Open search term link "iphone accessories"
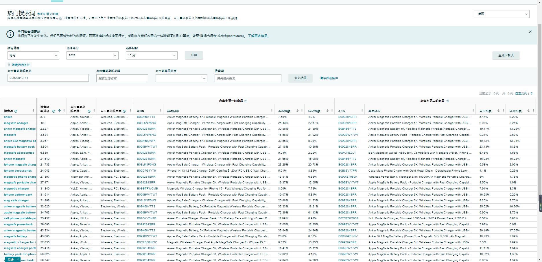 click(x=19, y=171)
